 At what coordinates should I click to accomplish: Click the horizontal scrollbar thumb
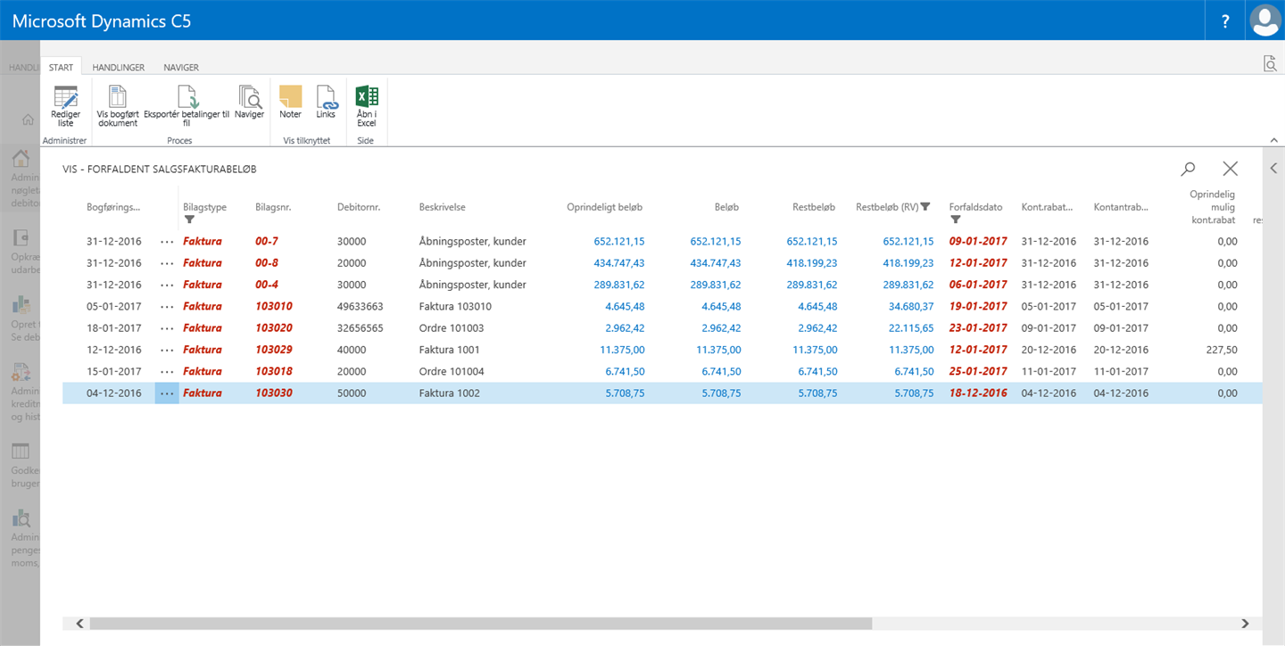point(480,624)
